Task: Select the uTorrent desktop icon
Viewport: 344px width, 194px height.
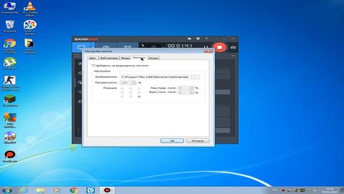Action: tap(10, 64)
